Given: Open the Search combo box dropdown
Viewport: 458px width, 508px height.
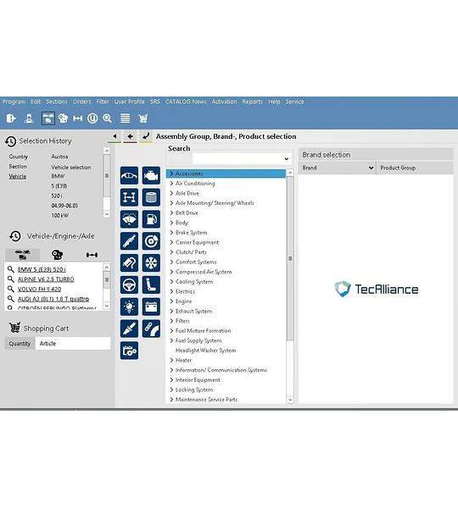Looking at the screenshot, I should (287, 159).
